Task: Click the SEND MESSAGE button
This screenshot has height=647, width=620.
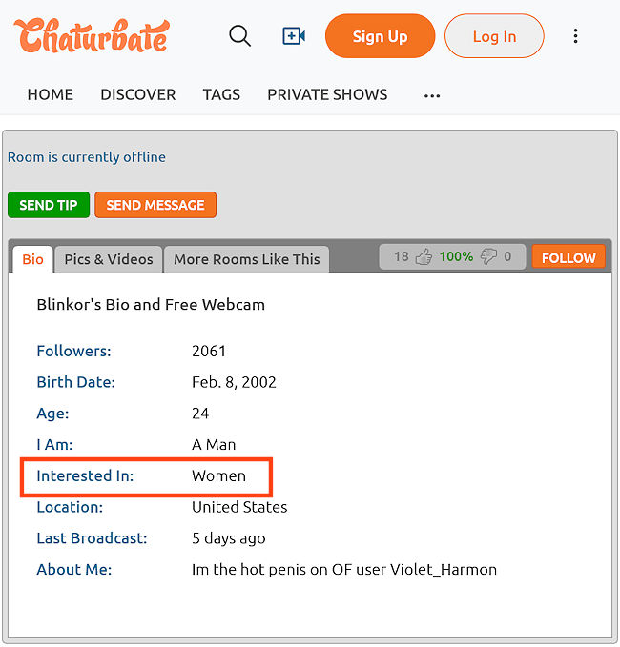Action: [x=155, y=205]
